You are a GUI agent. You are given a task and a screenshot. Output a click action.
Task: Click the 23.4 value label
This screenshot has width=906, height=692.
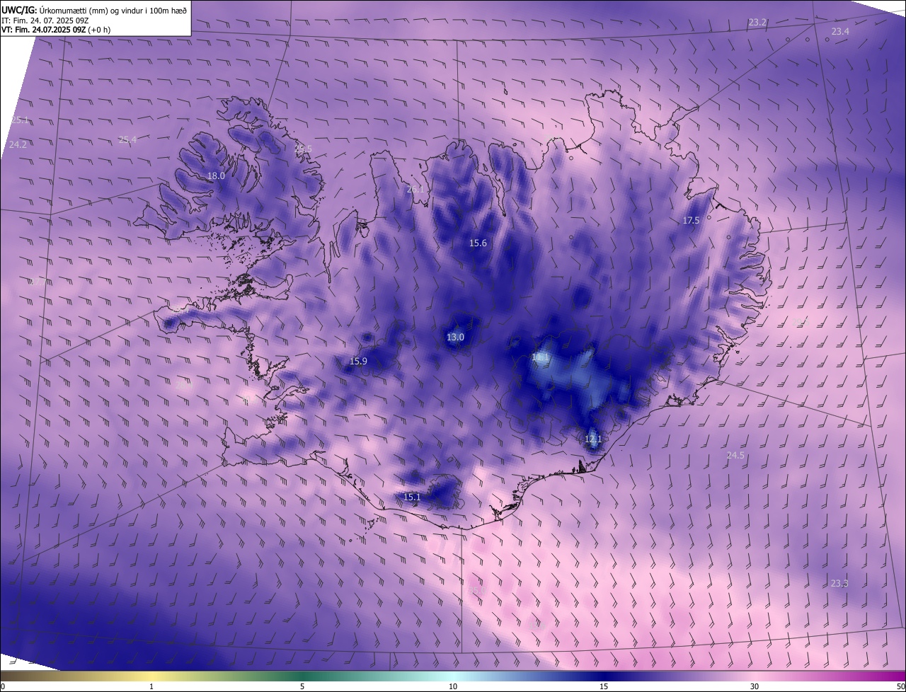tap(840, 32)
